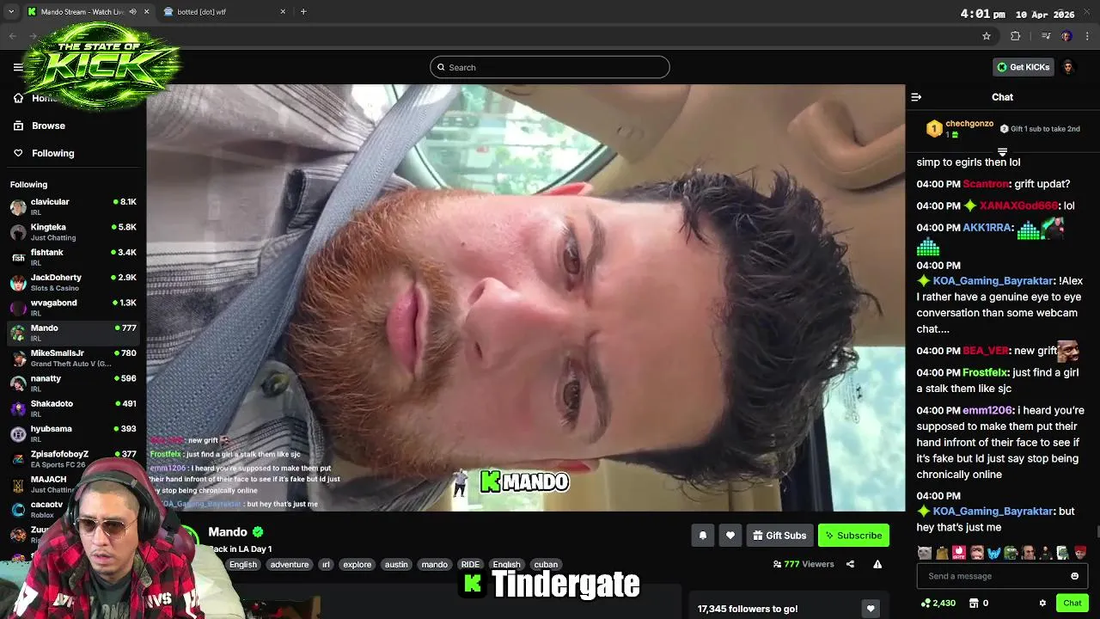
Task: Close the botted [dot] wtf tab
Action: pos(283,12)
